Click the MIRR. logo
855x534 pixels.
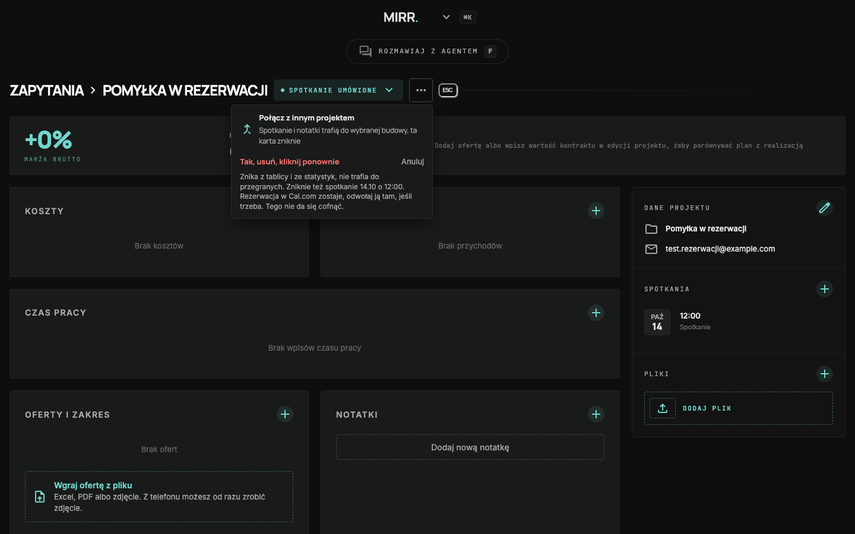401,17
